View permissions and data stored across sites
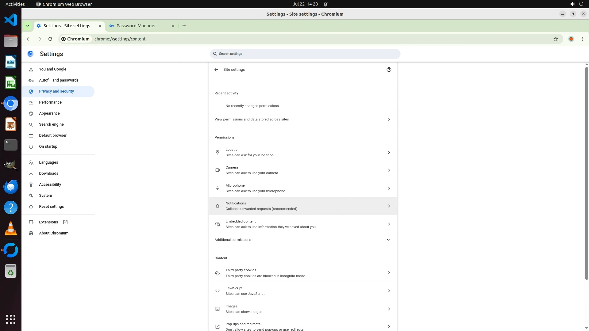Viewport: 589px width, 331px height. click(x=303, y=119)
